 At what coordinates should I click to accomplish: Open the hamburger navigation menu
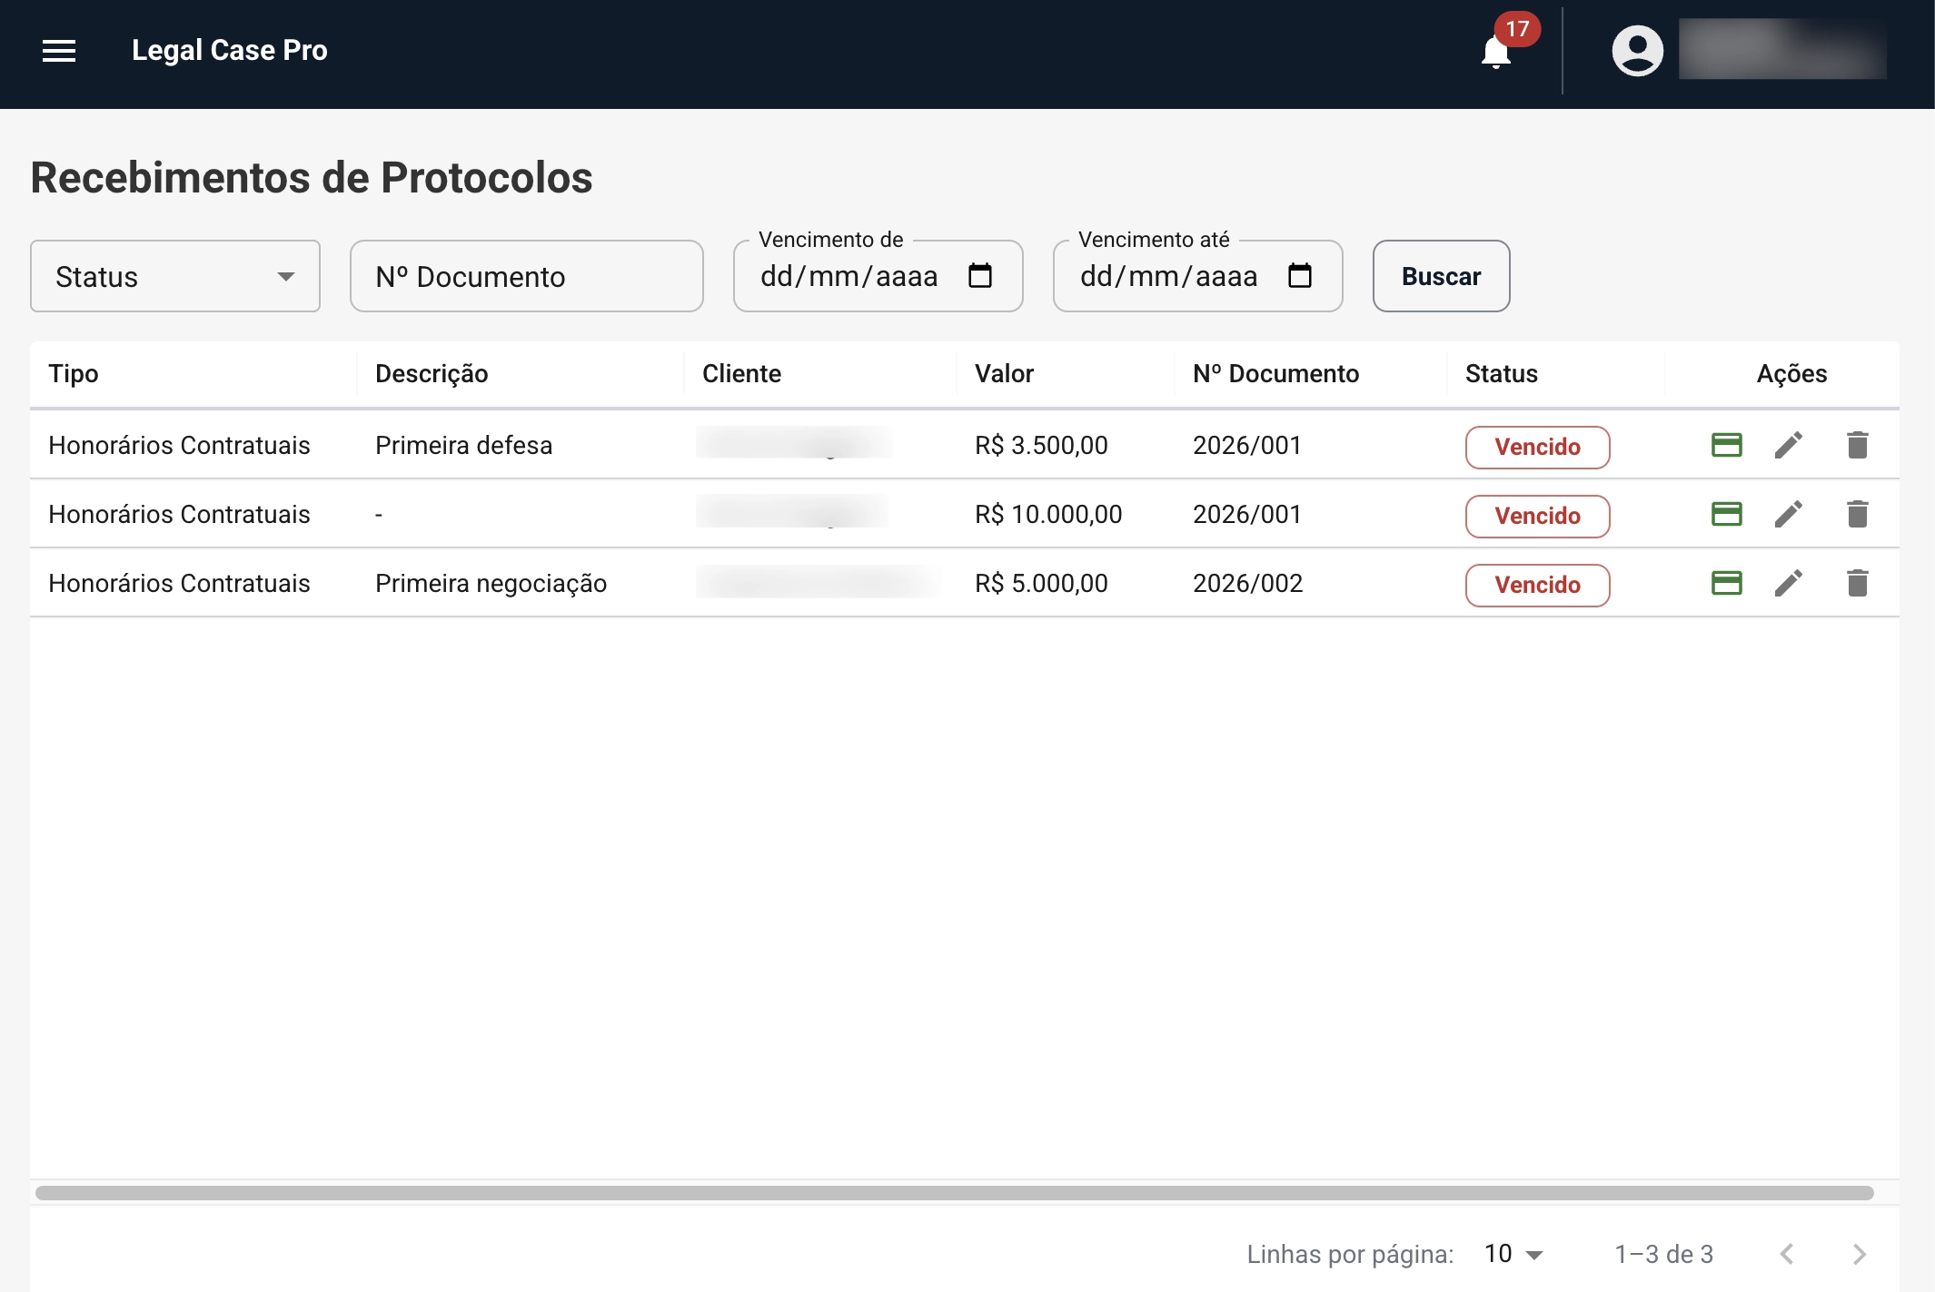[59, 51]
